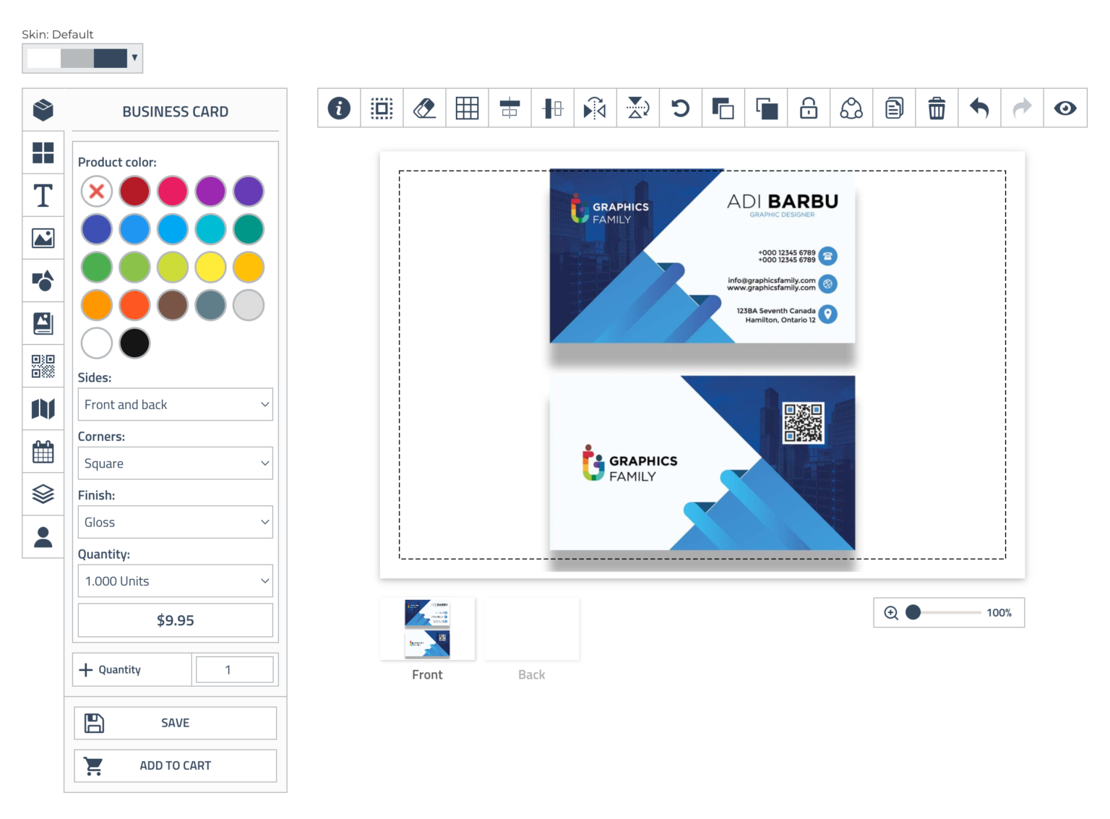
Task: Toggle the preview eye icon
Action: 1064,108
